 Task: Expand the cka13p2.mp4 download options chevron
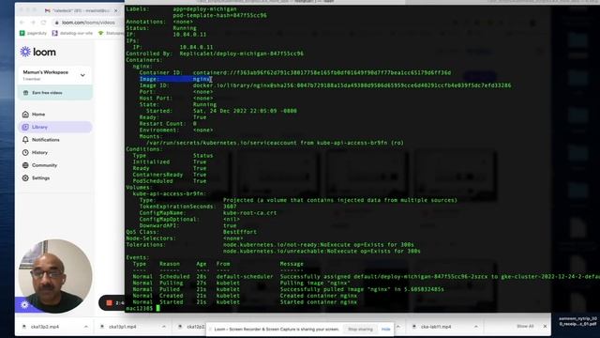pyautogui.click(x=85, y=327)
